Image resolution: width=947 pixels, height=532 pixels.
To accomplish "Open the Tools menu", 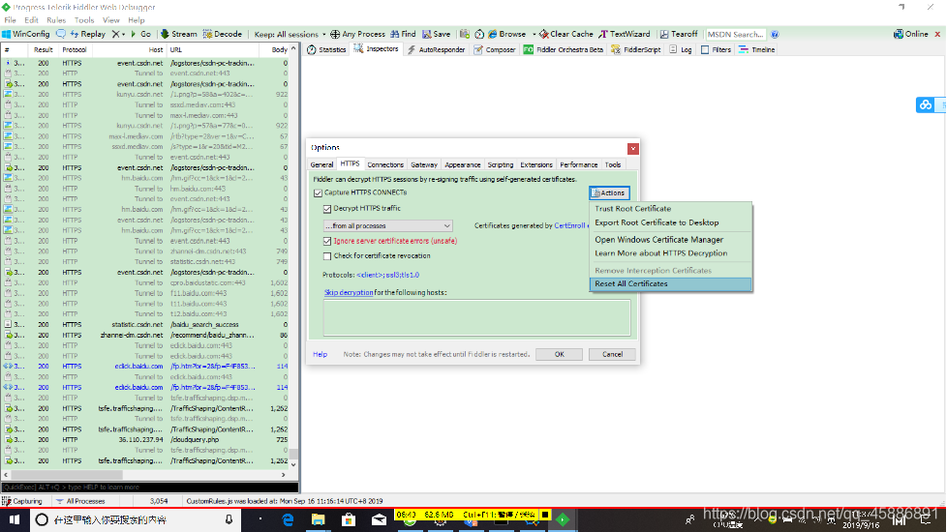I will pos(84,20).
